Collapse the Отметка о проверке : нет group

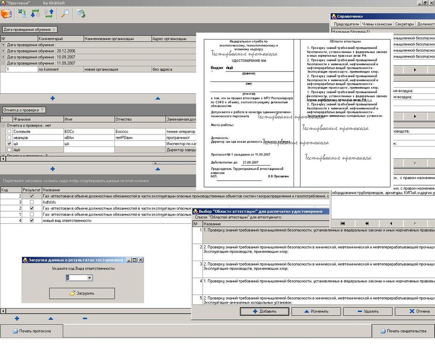point(3,126)
